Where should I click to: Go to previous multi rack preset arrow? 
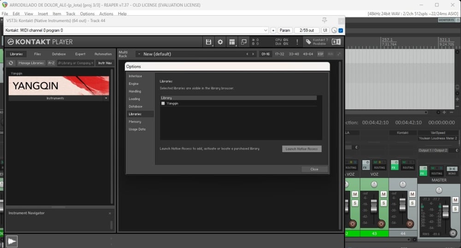247,54
